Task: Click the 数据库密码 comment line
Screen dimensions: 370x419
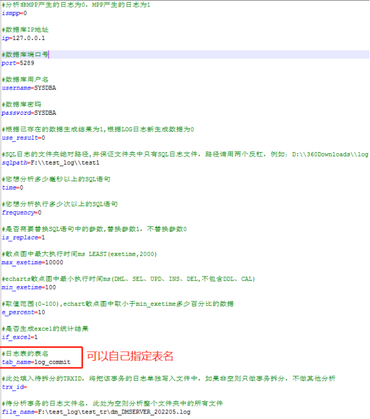Action: click(x=21, y=104)
